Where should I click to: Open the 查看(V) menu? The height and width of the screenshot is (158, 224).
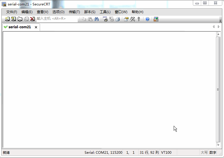(x=42, y=12)
